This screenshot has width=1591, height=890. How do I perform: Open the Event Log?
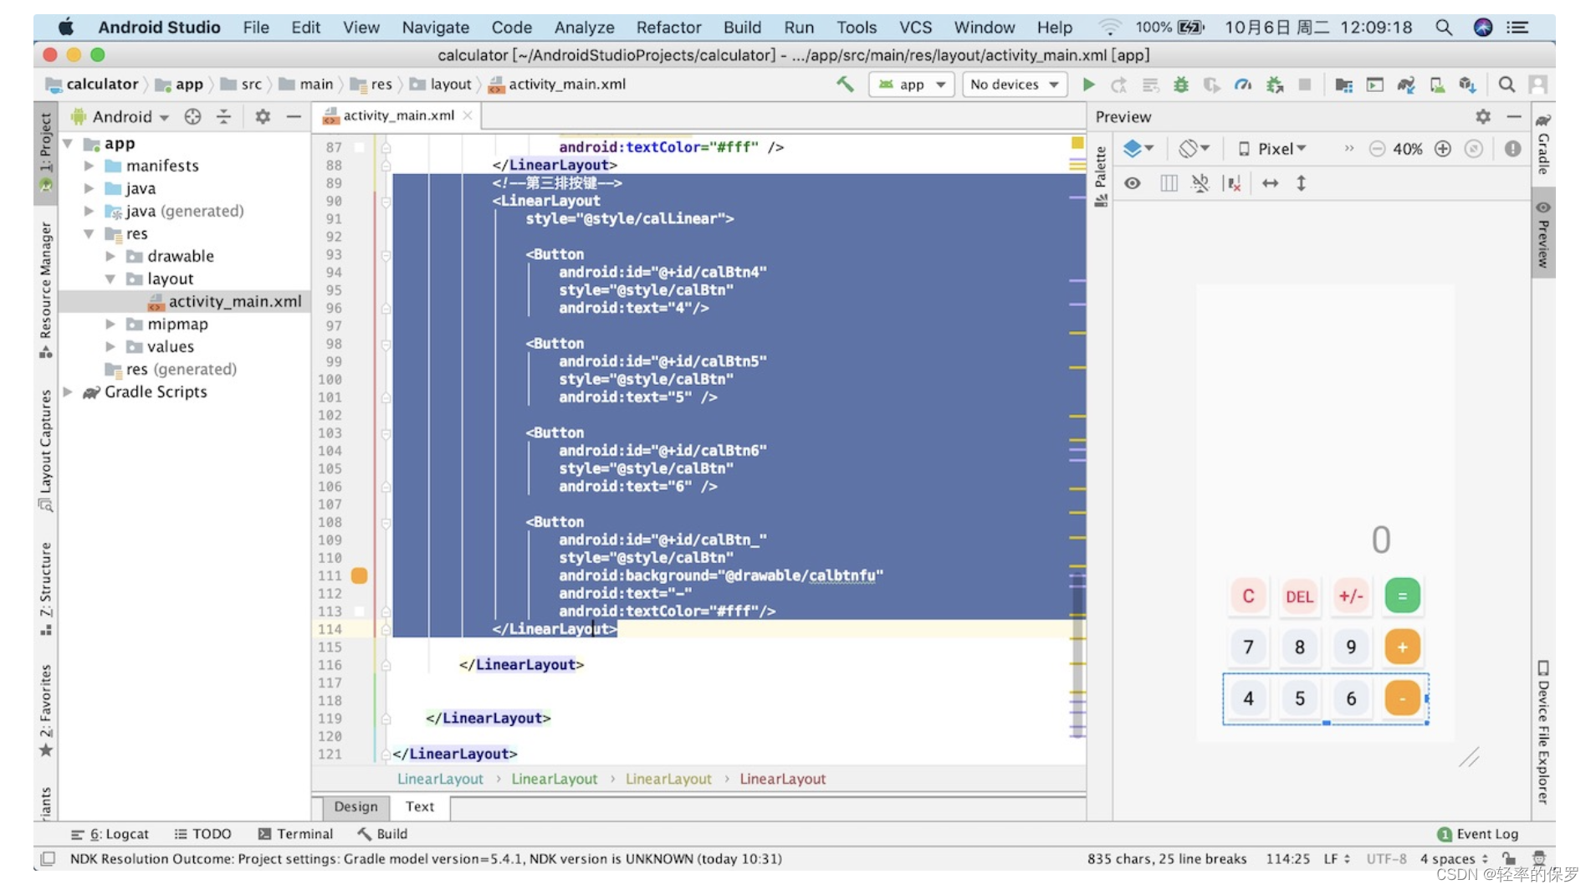[1477, 834]
